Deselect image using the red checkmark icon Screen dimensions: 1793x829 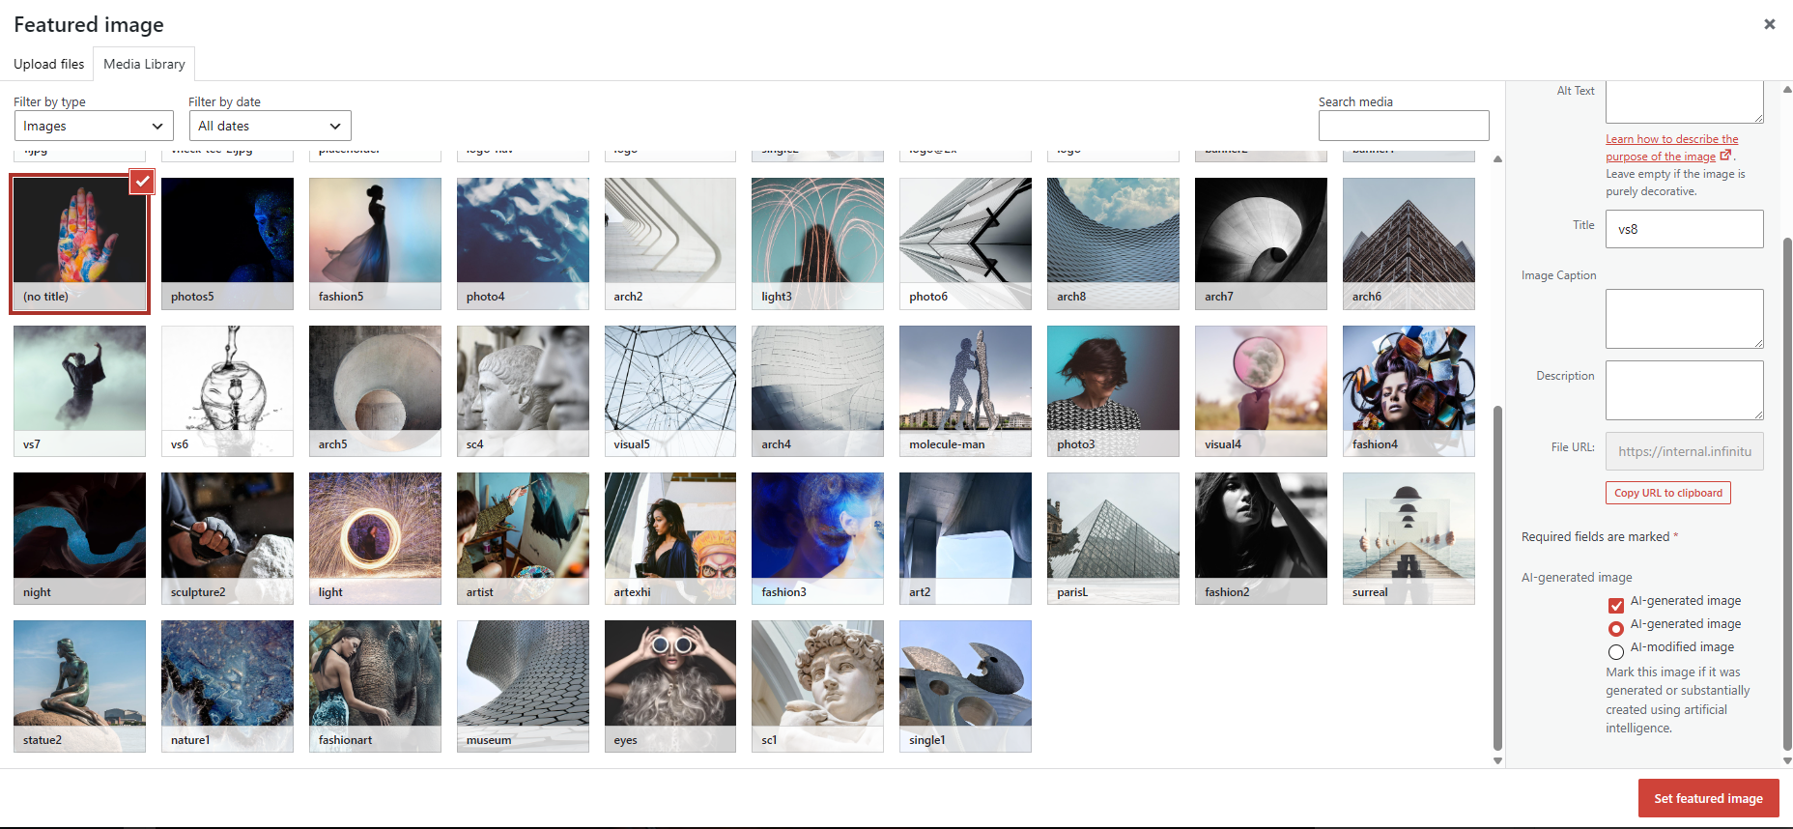(x=142, y=181)
